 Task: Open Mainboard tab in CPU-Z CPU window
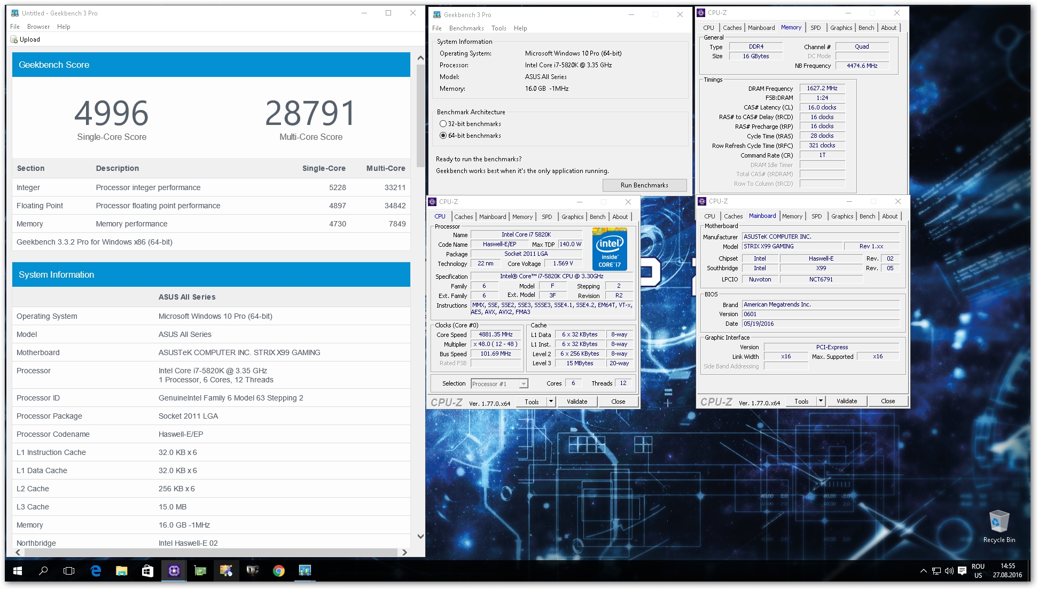click(493, 217)
